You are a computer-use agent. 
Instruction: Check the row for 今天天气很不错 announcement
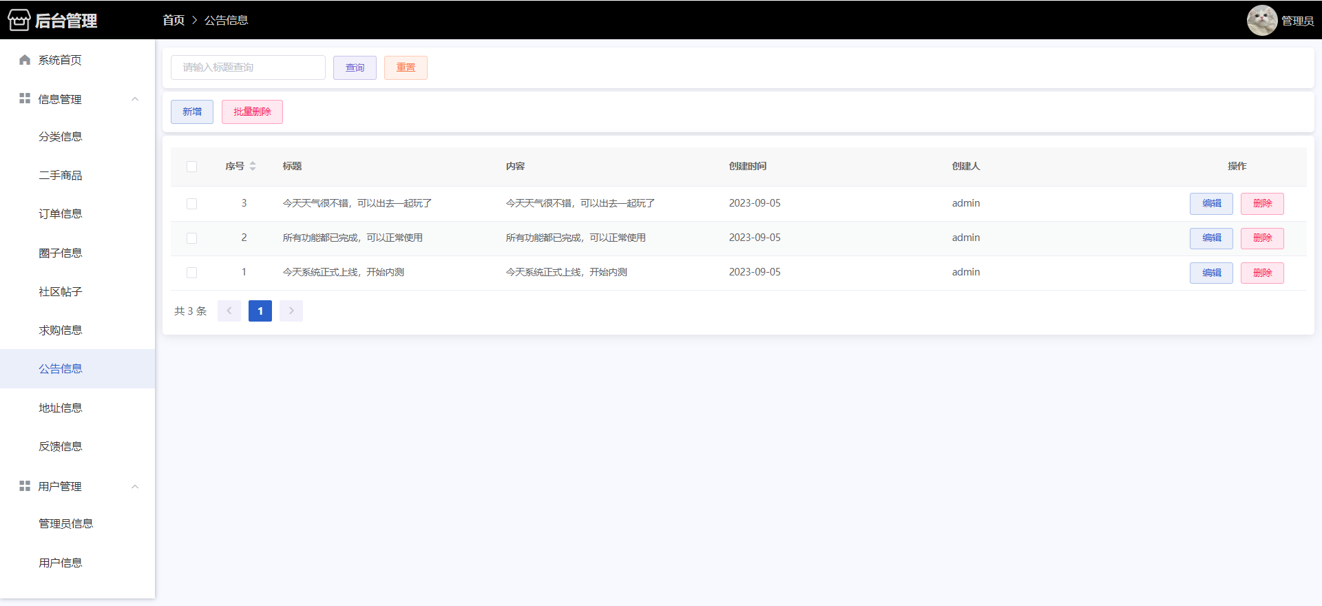tap(191, 204)
